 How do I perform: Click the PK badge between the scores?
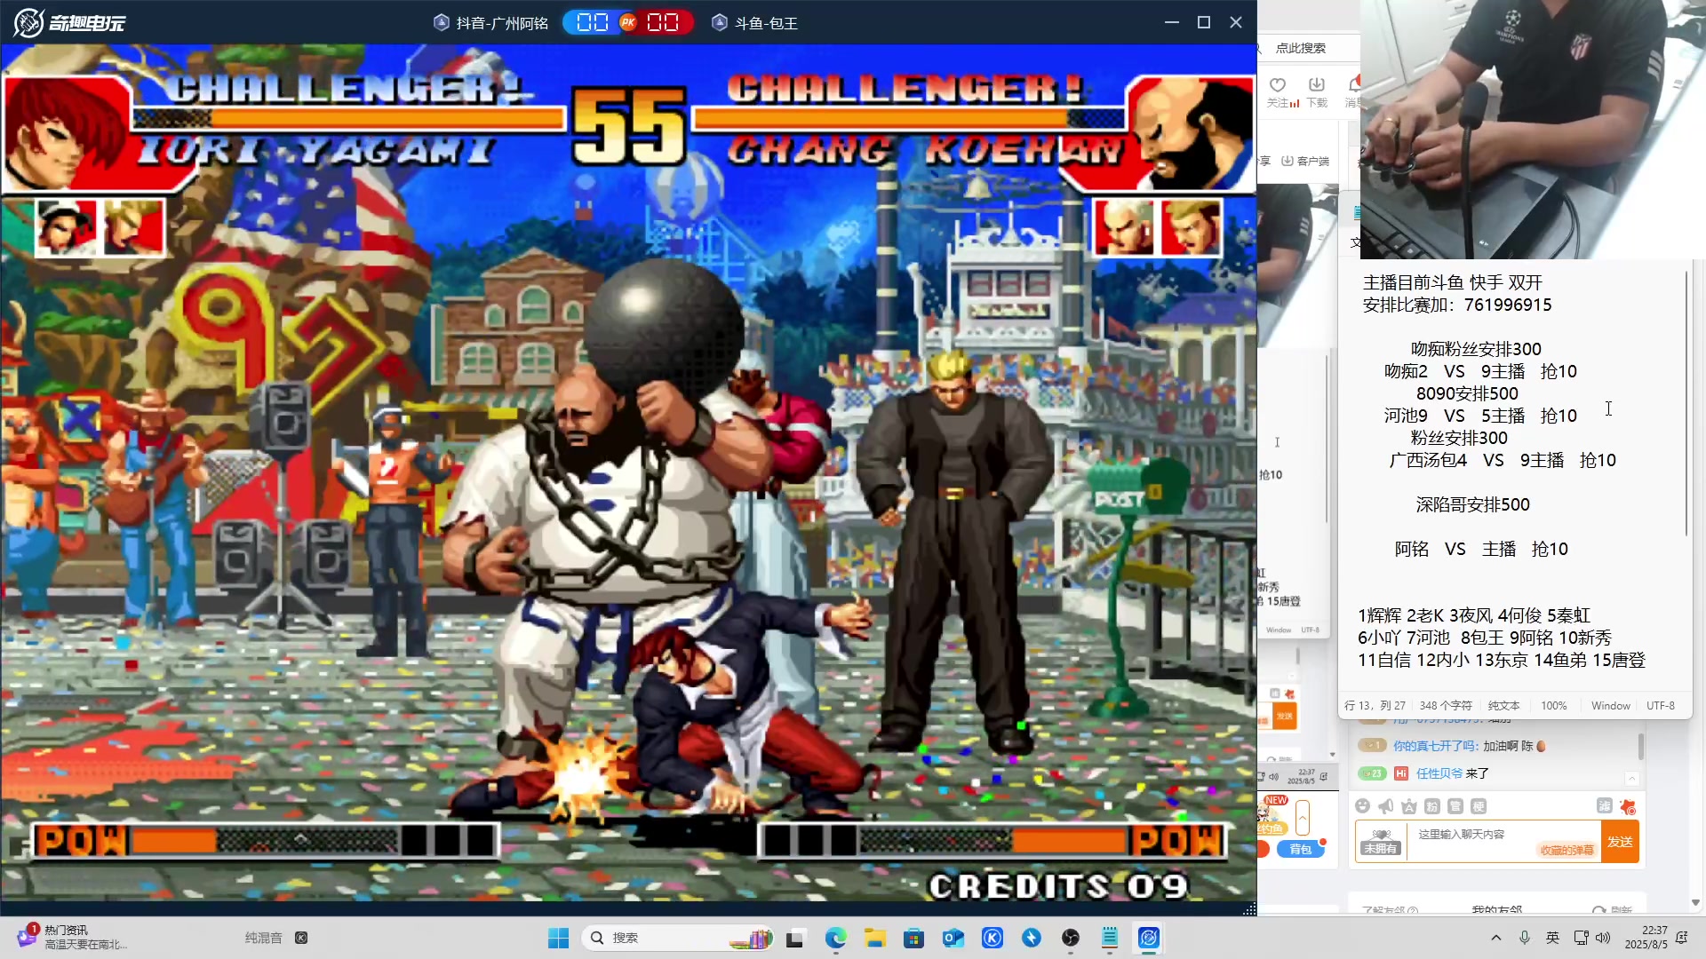[x=628, y=22]
